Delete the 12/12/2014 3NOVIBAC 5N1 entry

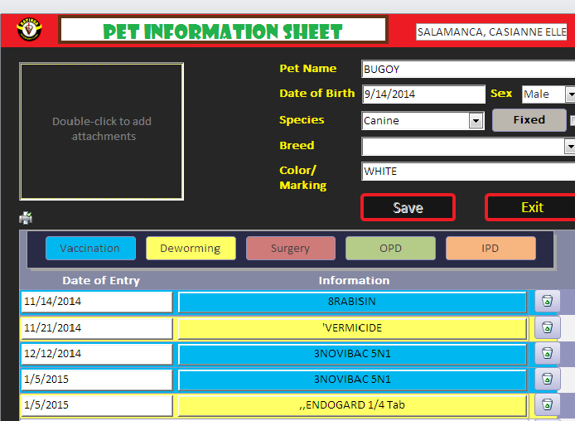(x=548, y=354)
